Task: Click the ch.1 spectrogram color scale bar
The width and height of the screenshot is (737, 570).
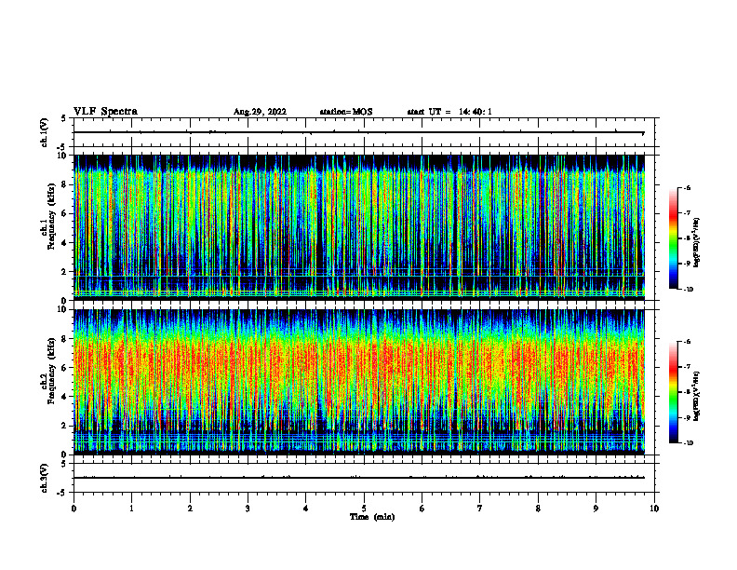Action: (673, 238)
